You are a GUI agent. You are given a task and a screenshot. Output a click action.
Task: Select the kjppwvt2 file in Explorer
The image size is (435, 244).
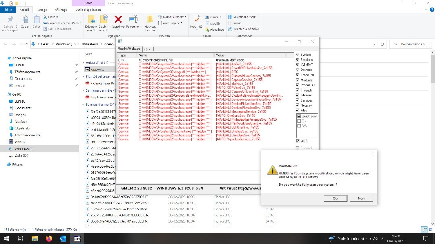tap(97, 69)
